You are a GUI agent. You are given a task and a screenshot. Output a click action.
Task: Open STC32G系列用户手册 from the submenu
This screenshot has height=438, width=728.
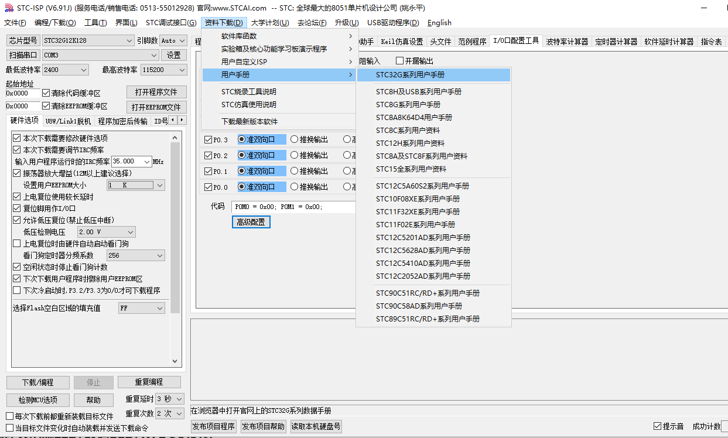click(433, 75)
